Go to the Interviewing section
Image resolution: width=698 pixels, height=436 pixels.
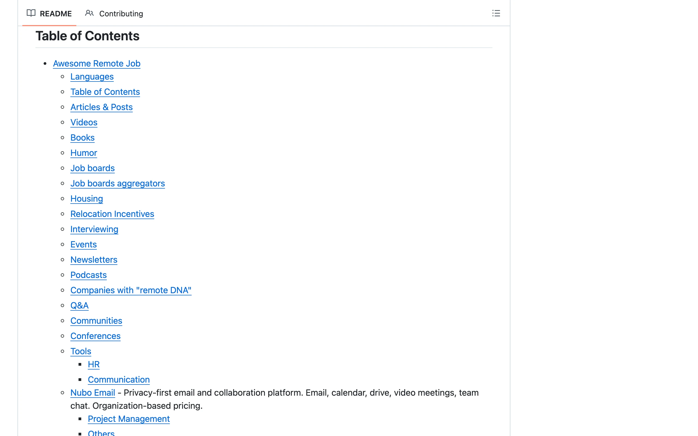click(94, 229)
